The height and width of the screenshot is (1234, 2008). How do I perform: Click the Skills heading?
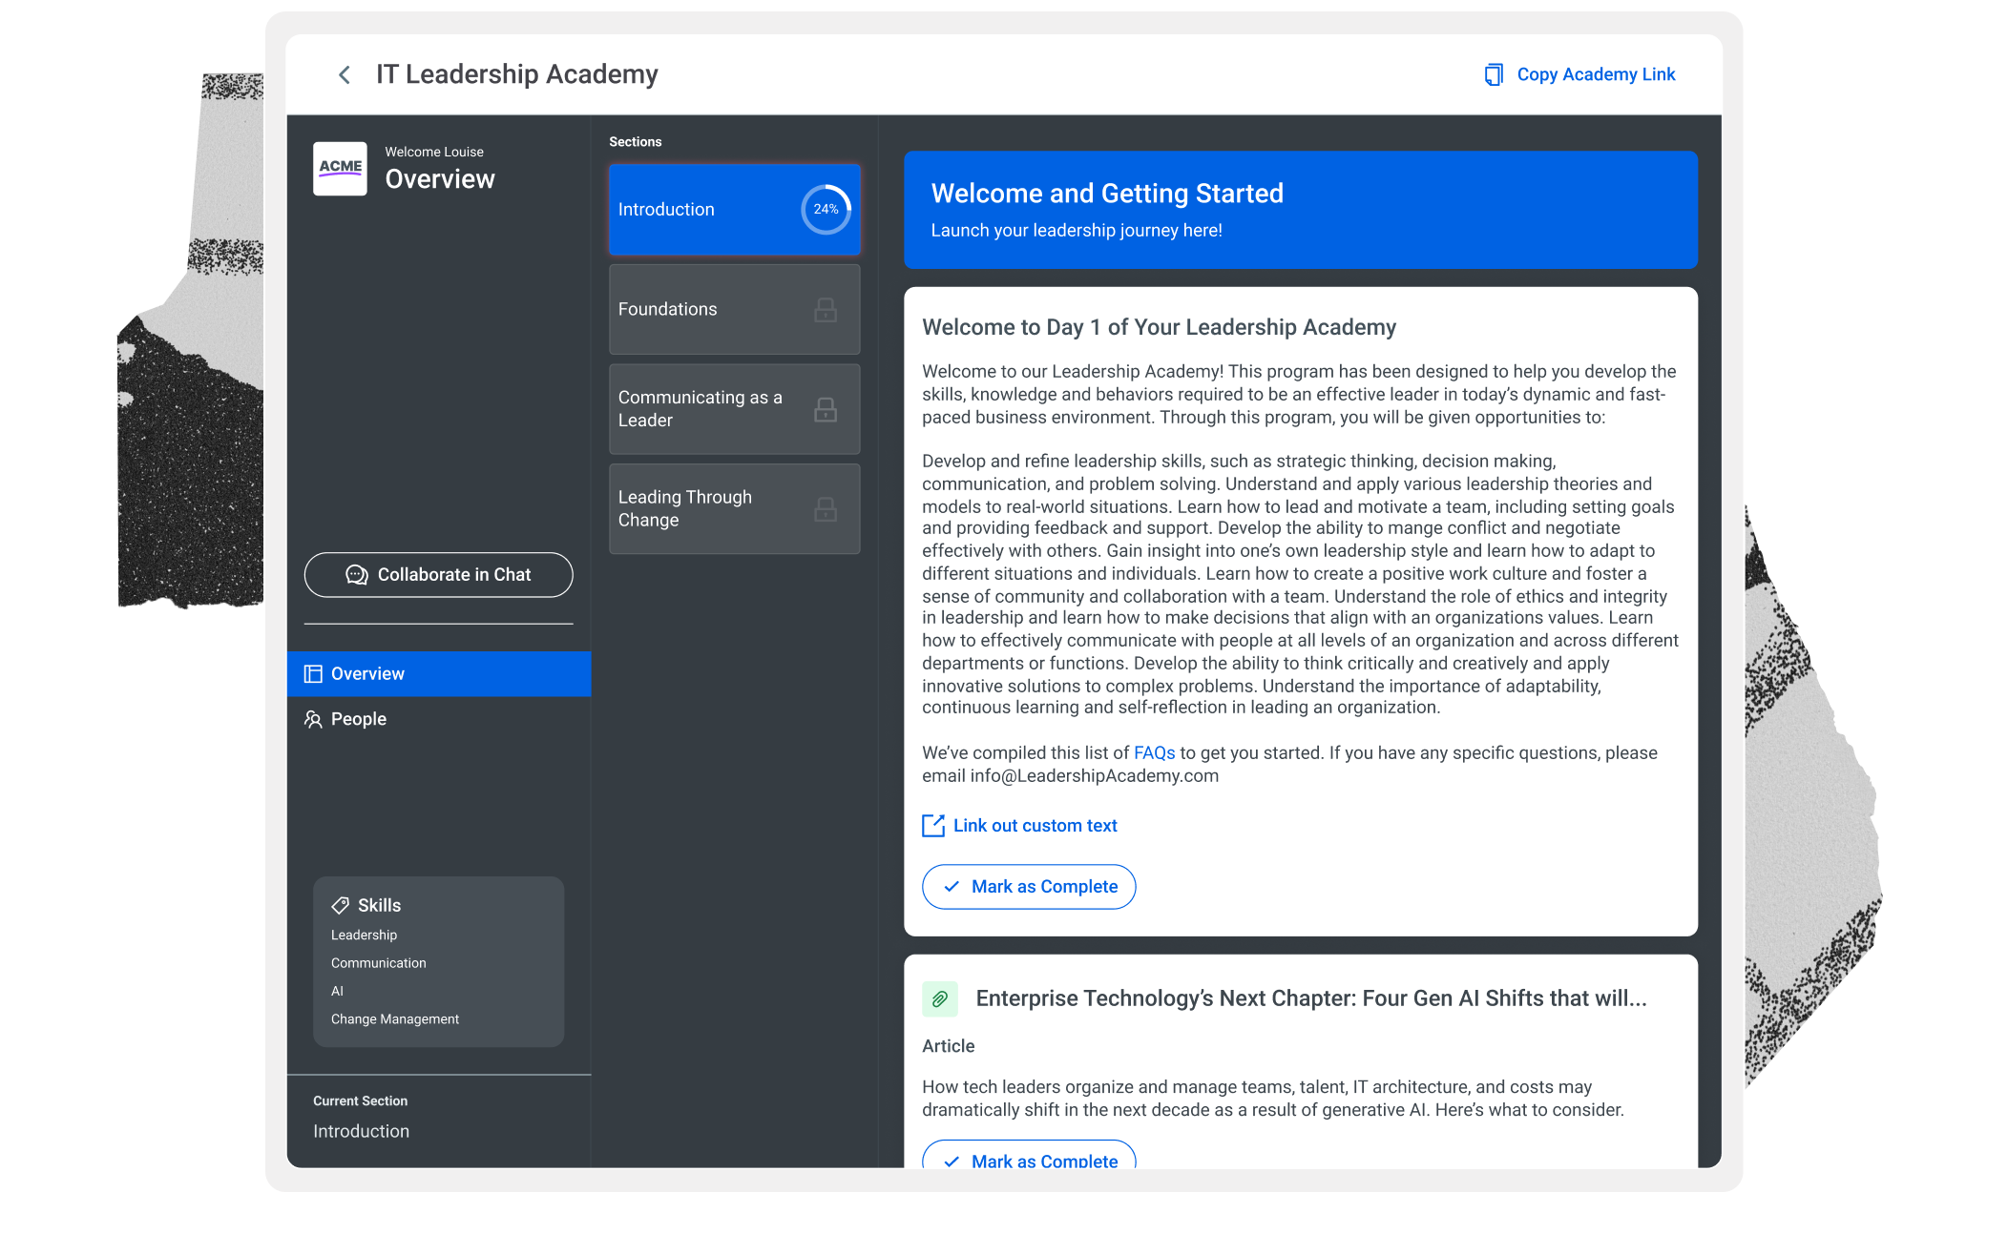tap(379, 905)
